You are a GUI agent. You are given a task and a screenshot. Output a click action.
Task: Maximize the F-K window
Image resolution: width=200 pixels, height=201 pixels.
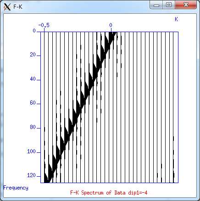(x=169, y=5)
